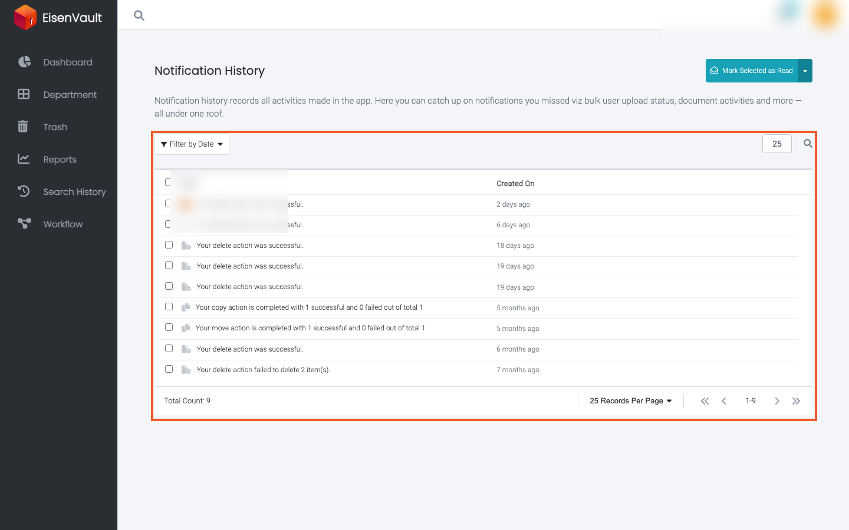Check the 6 days ago notification
The image size is (849, 530).
[168, 224]
